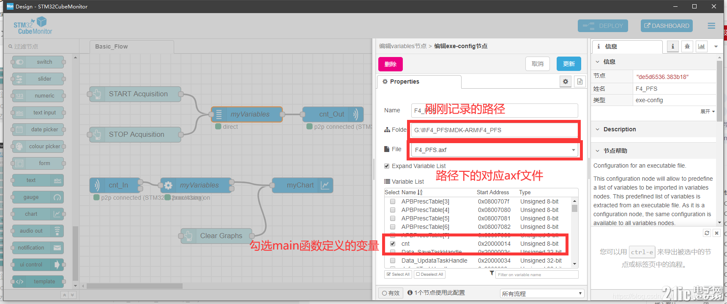Click the blue 更新 update button
Screen dimensions: 727x304
pyautogui.click(x=569, y=64)
